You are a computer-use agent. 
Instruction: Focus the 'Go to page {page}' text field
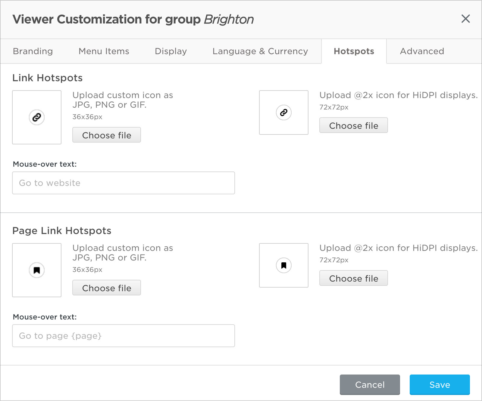click(x=124, y=336)
